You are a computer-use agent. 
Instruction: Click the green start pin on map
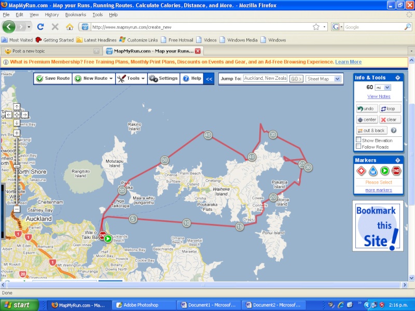coord(108,238)
